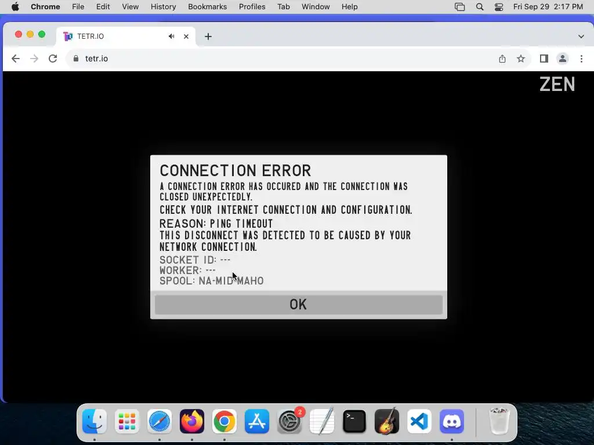The width and height of the screenshot is (594, 445).
Task: Expand the tab search chevron
Action: click(x=581, y=37)
